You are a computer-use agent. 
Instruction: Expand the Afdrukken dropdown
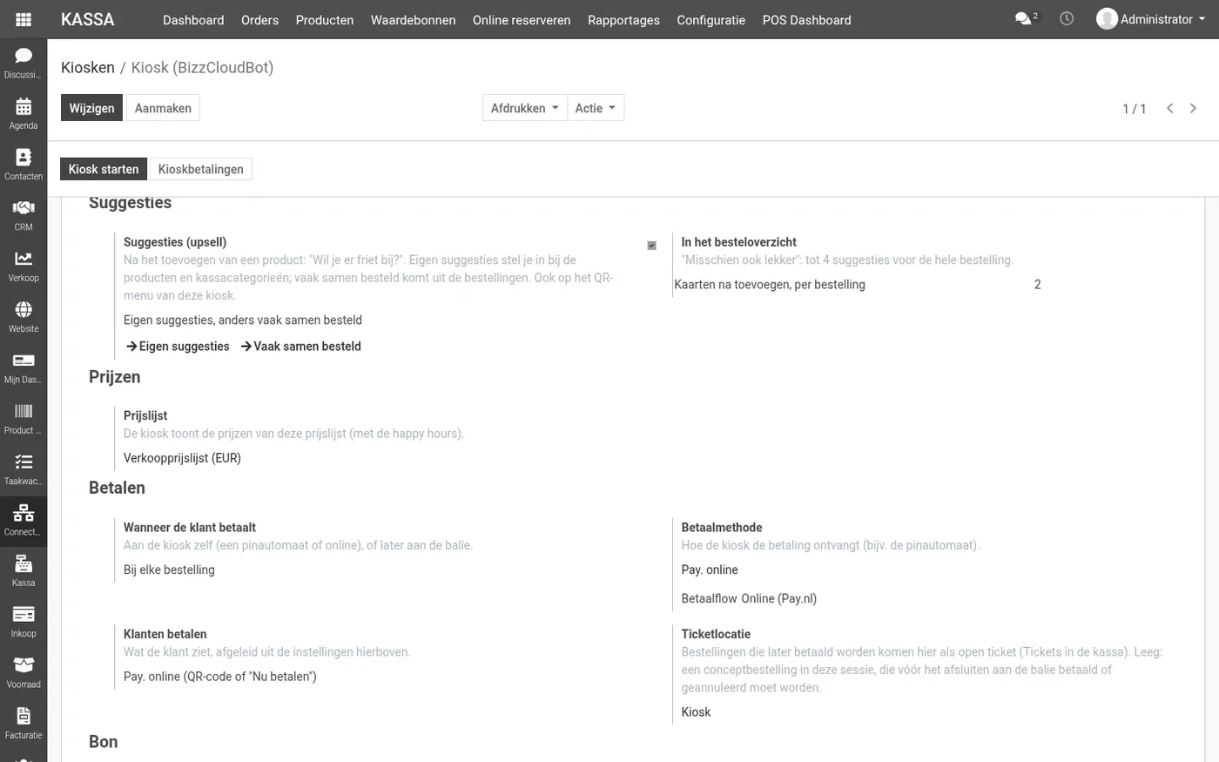click(x=525, y=108)
